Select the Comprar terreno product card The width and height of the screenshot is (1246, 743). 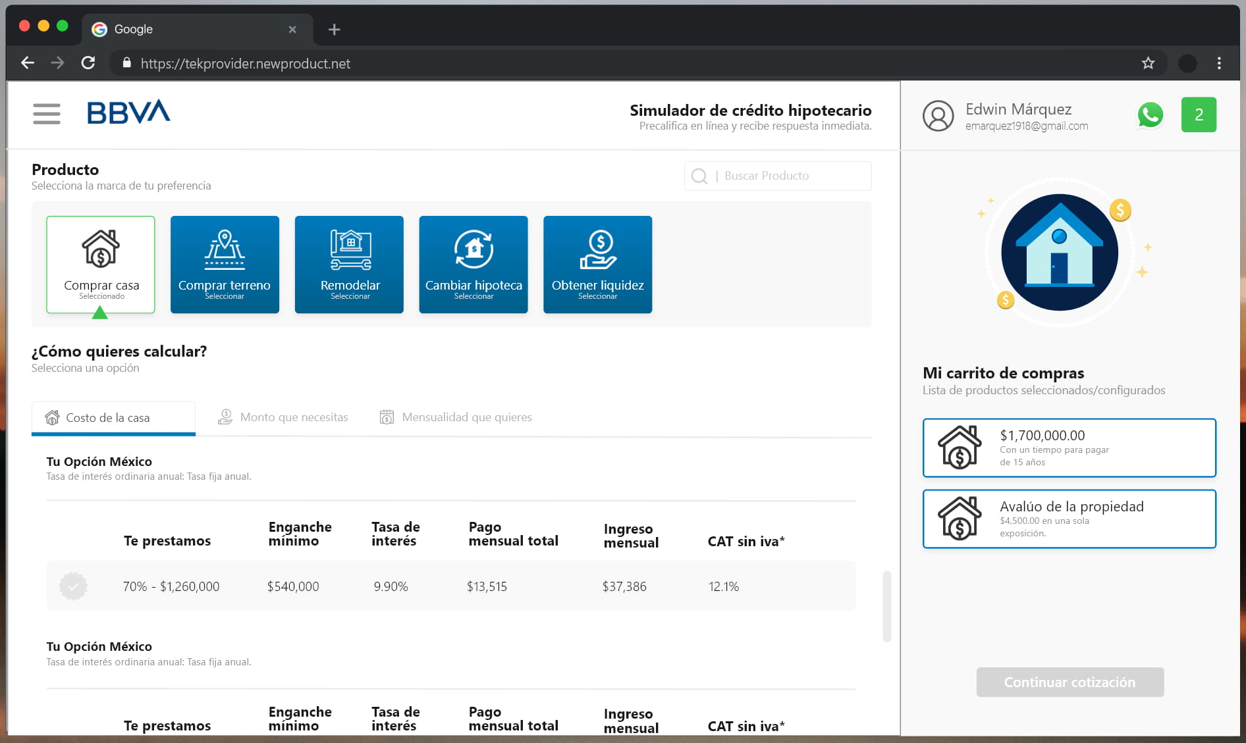[225, 265]
